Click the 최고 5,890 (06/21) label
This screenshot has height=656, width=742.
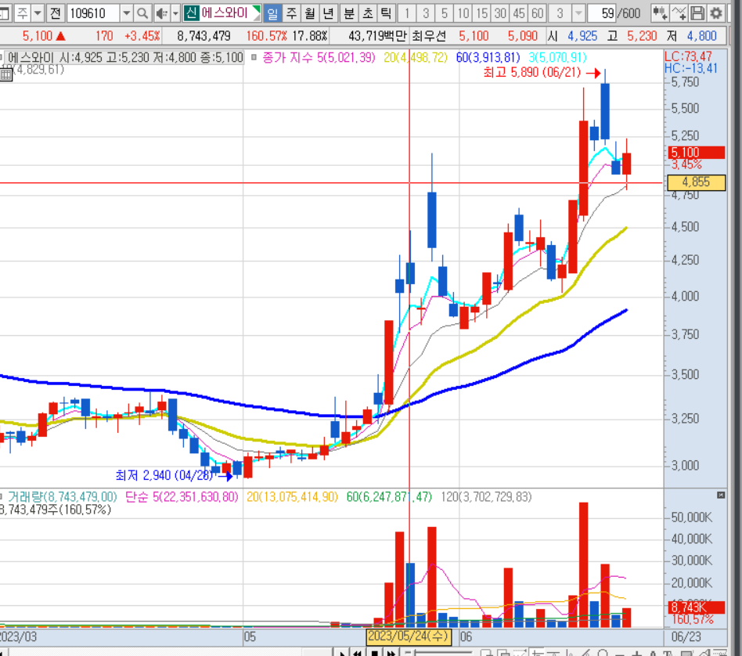click(532, 73)
